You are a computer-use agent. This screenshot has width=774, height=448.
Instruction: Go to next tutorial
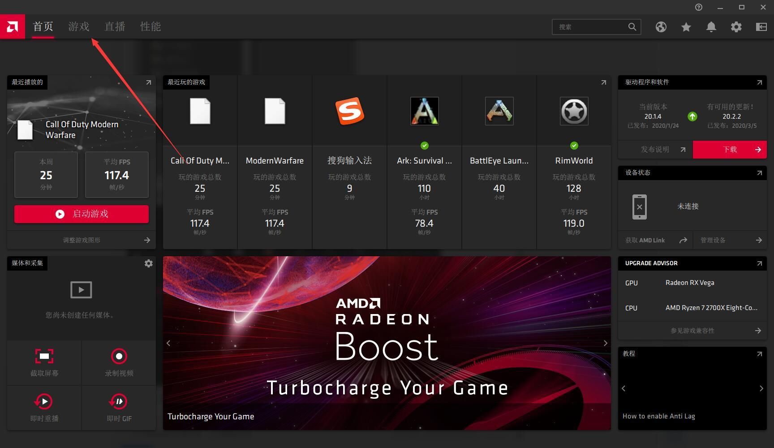(761, 388)
